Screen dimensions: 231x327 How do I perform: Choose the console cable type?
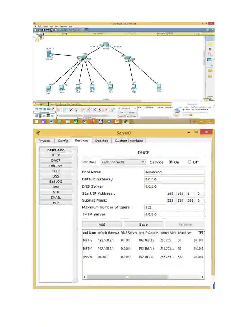(66, 110)
